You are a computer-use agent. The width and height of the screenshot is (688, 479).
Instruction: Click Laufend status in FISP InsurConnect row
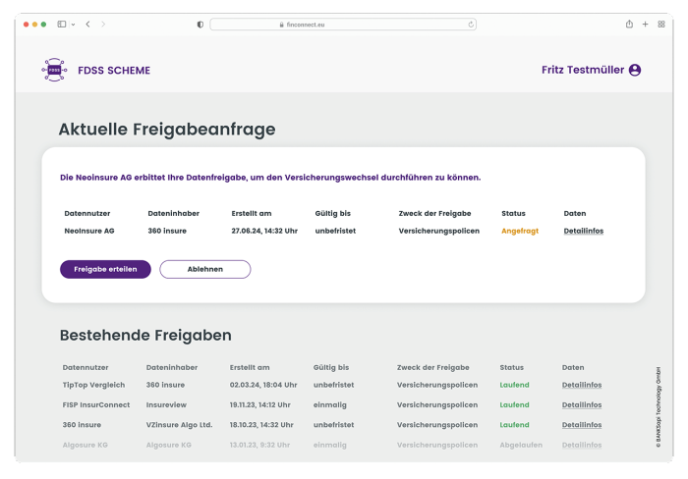point(514,405)
